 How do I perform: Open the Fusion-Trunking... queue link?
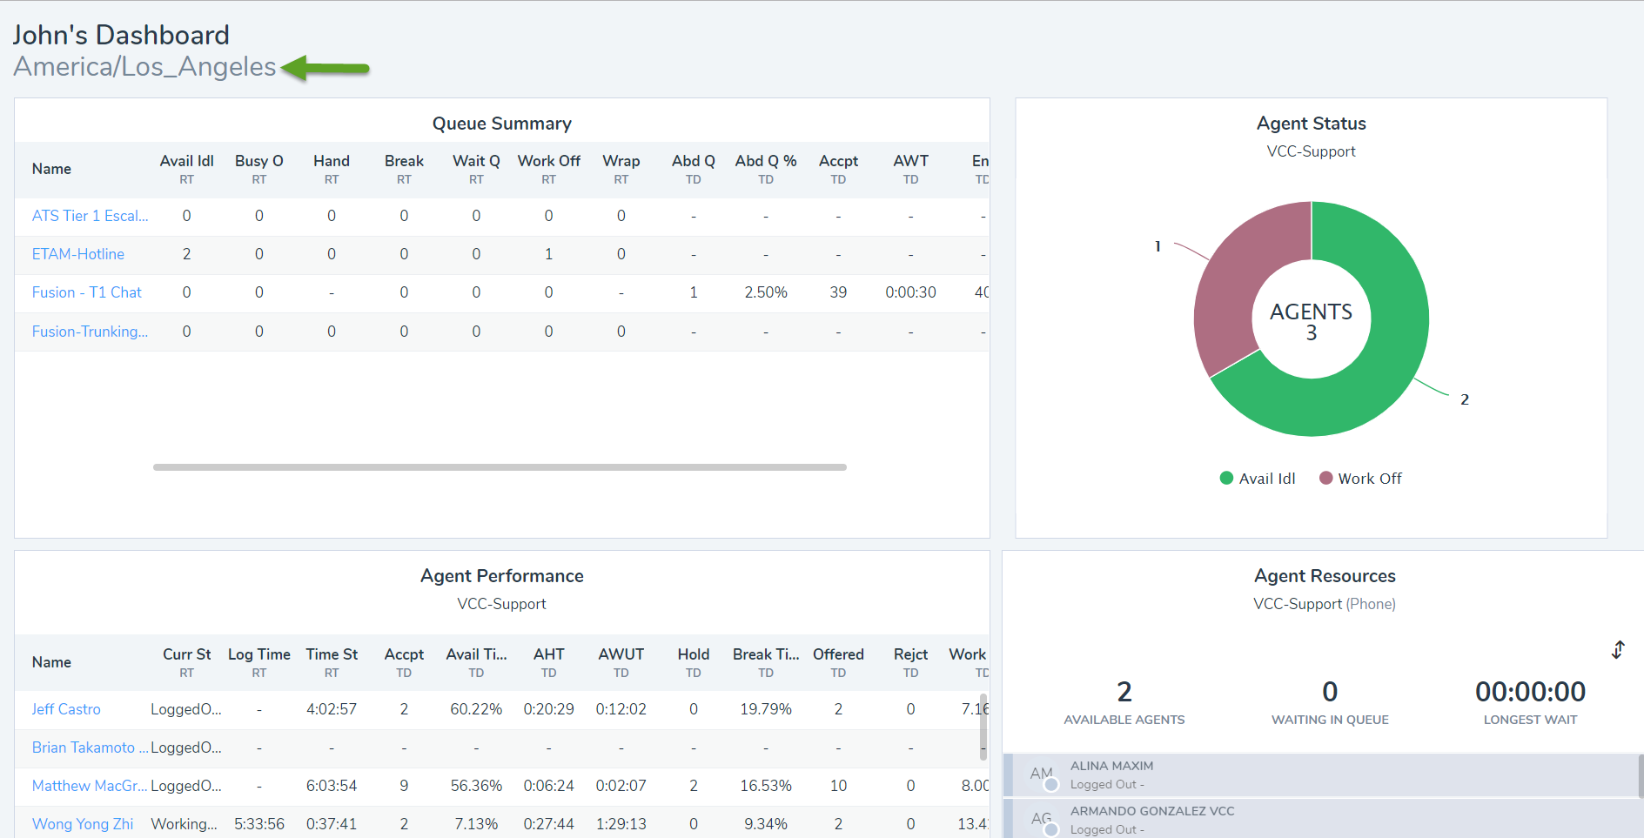[90, 332]
